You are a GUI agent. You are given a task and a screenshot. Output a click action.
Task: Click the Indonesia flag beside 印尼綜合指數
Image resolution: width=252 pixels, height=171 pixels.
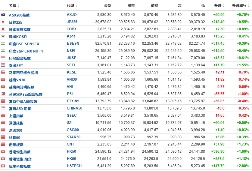click(3, 58)
